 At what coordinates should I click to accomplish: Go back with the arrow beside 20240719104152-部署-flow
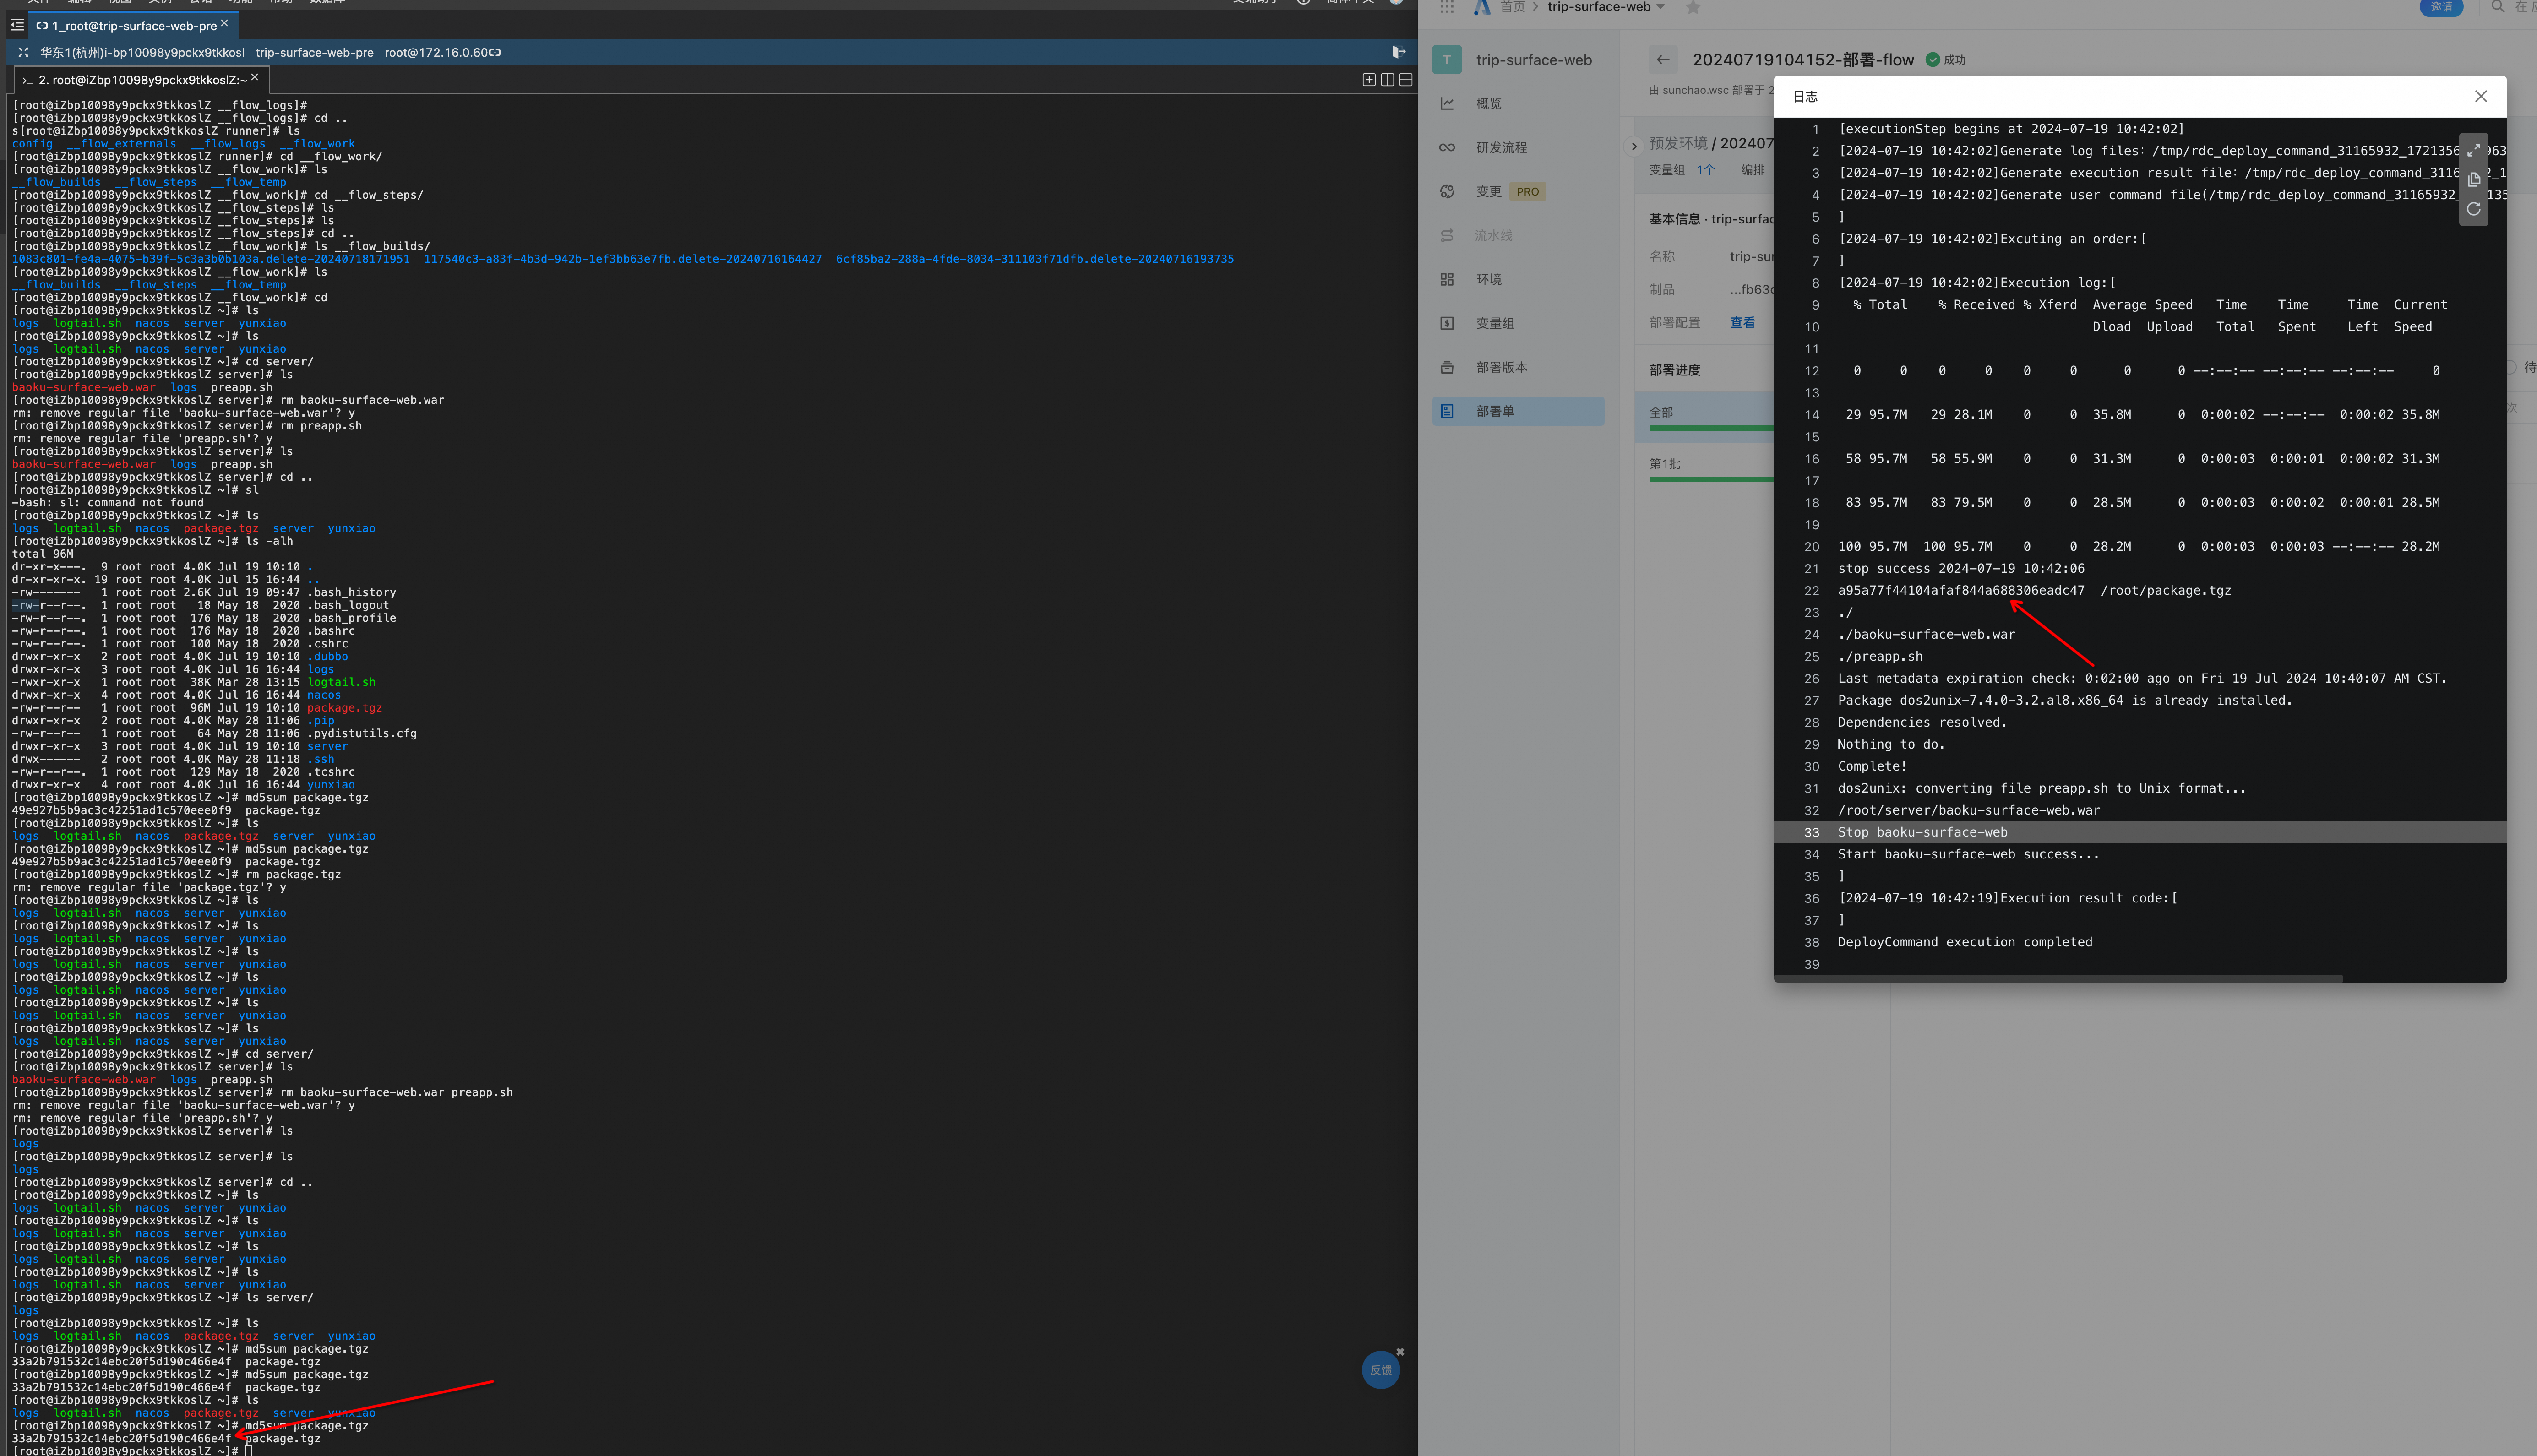pos(1663,60)
